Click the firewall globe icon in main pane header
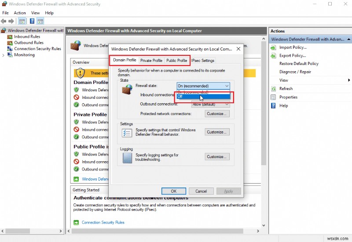This screenshot has width=352, height=242. click(76, 46)
